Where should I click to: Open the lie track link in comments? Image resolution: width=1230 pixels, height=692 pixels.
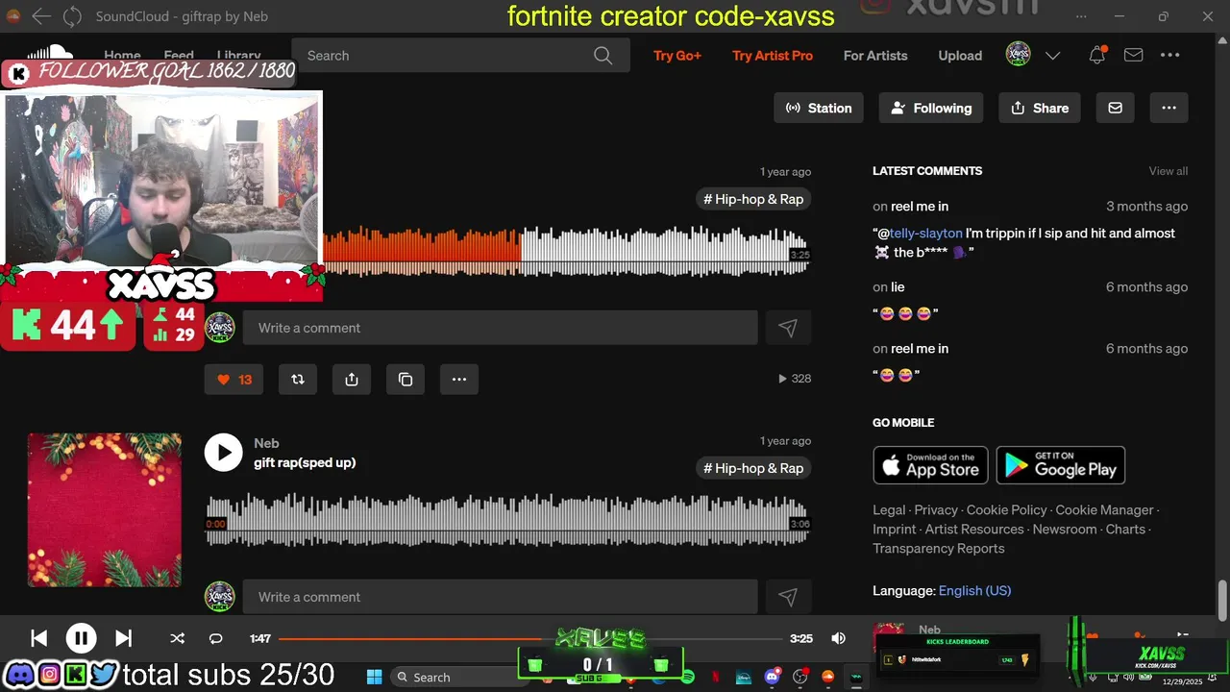click(x=898, y=287)
